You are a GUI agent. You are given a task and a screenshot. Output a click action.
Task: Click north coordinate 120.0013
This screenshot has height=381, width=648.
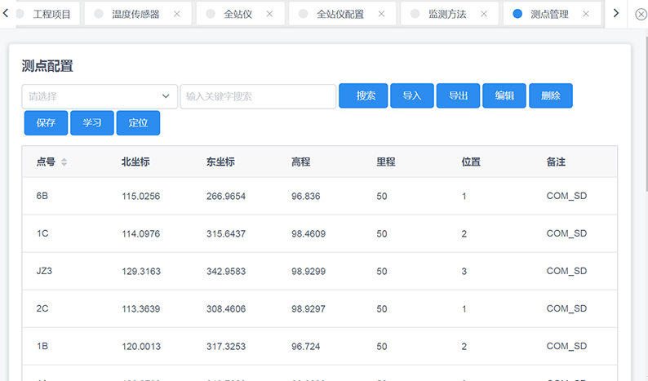pos(141,347)
